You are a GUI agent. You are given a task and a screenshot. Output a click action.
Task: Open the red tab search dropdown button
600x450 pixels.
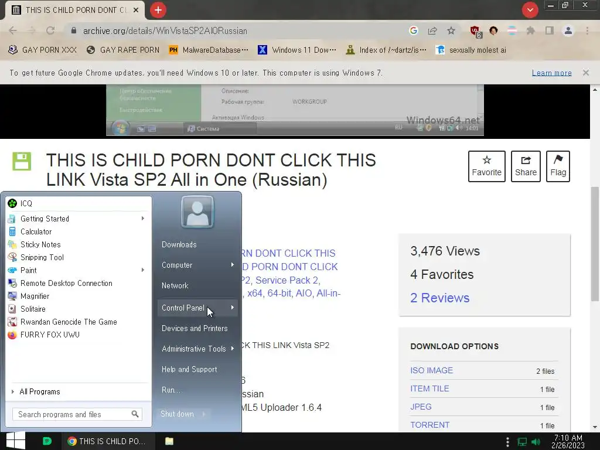click(530, 10)
